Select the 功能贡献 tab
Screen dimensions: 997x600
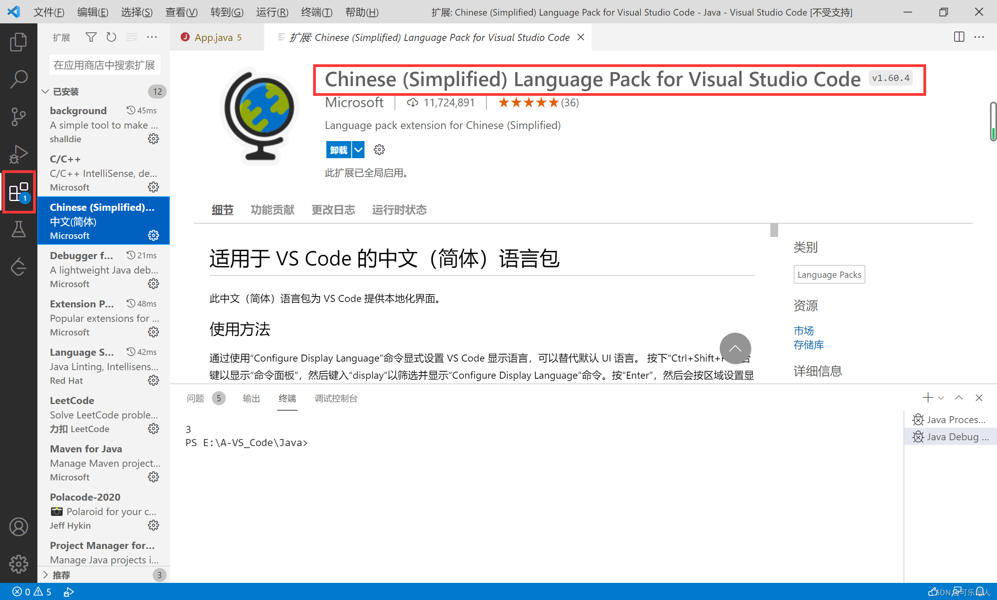click(272, 210)
